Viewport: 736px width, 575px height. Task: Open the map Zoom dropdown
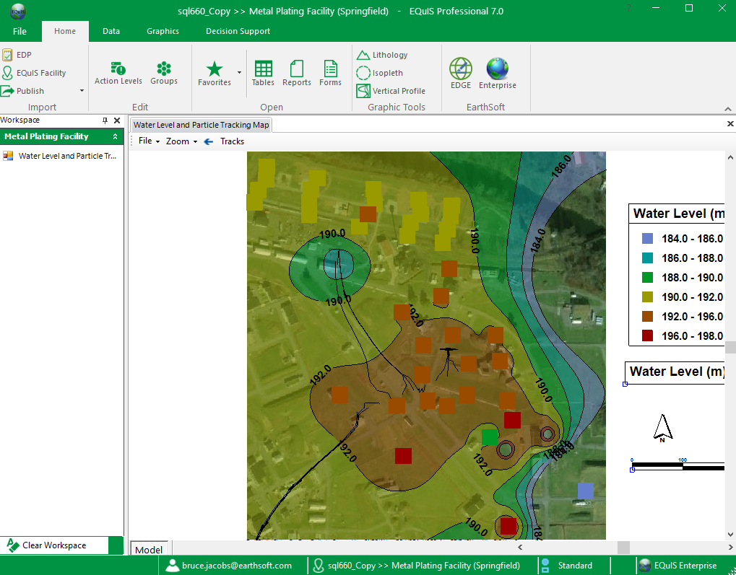pos(181,141)
